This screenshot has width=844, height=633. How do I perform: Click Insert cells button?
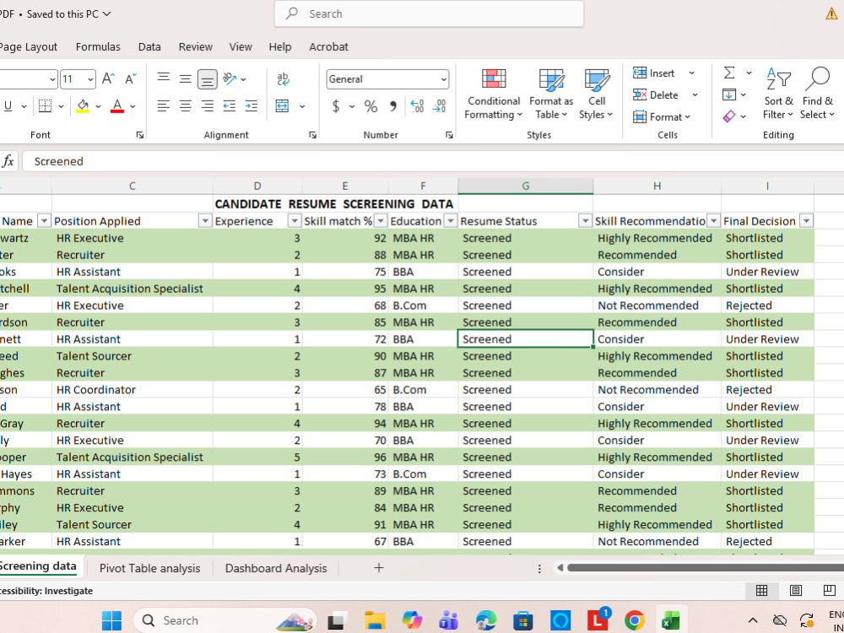point(654,73)
